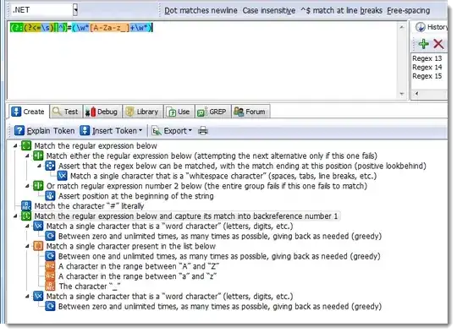
Task: Switch to the Library tab
Action: tap(142, 112)
